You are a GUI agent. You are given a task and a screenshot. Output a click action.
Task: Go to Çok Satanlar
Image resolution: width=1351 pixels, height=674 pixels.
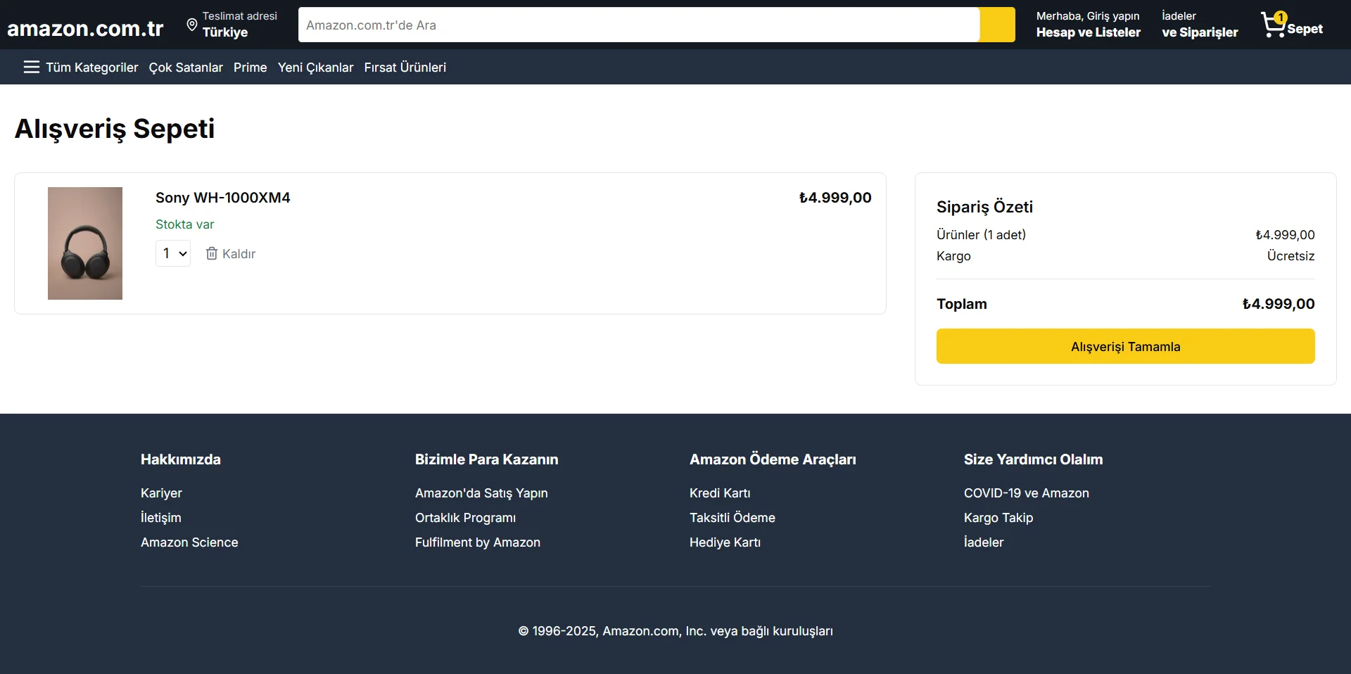coord(186,67)
